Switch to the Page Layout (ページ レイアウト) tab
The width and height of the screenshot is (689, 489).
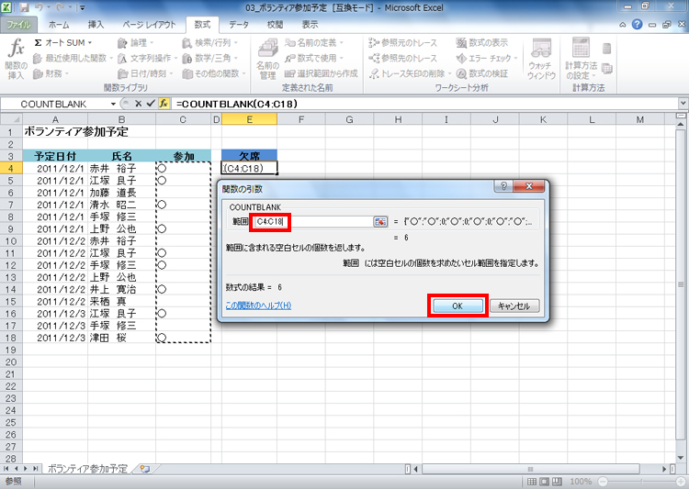tap(149, 25)
